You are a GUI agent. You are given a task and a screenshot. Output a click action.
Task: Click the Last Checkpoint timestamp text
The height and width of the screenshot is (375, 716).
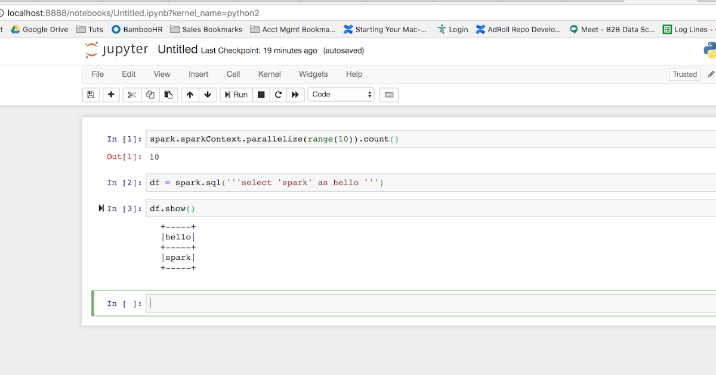[x=259, y=51]
